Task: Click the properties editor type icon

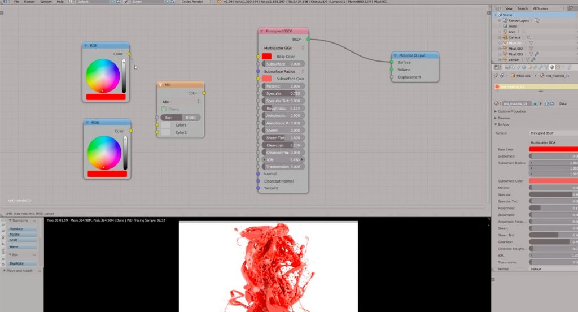Action: pos(498,67)
